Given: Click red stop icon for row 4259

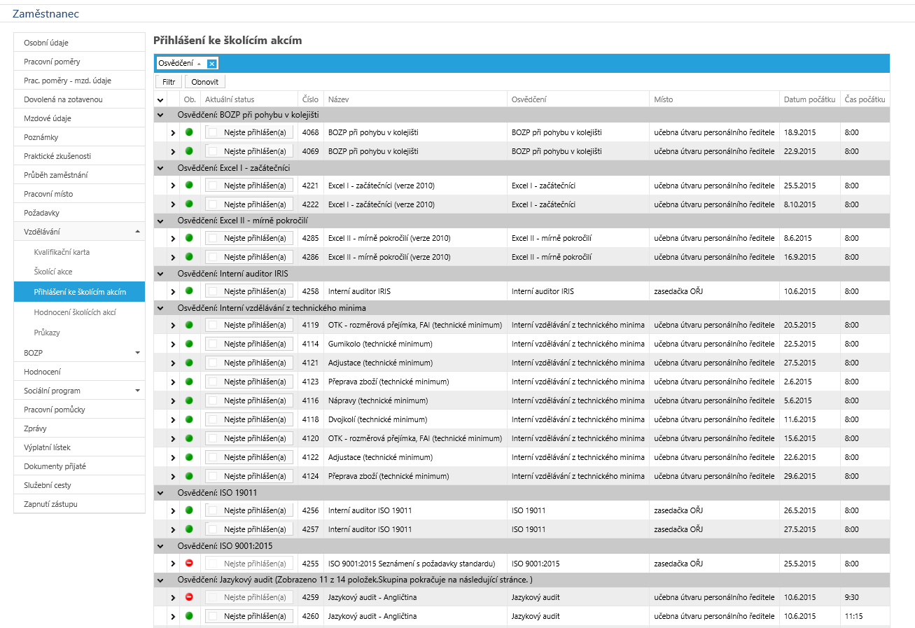Looking at the screenshot, I should pyautogui.click(x=189, y=596).
